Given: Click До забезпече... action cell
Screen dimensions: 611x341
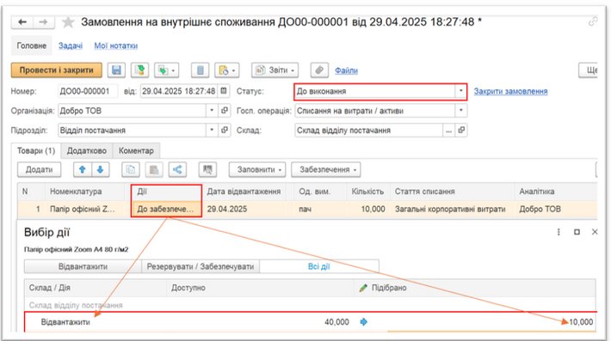Looking at the screenshot, I should 166,209.
